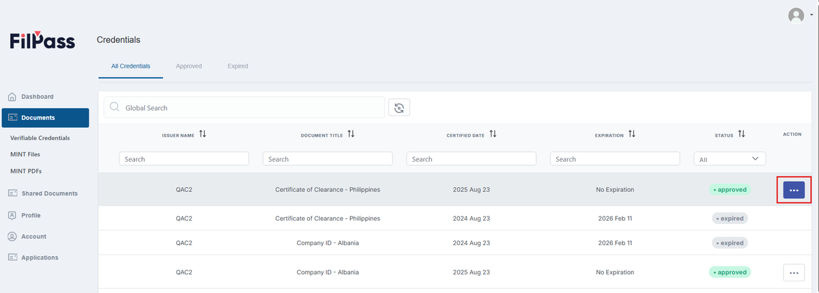Focus the Global Search field

coord(244,107)
